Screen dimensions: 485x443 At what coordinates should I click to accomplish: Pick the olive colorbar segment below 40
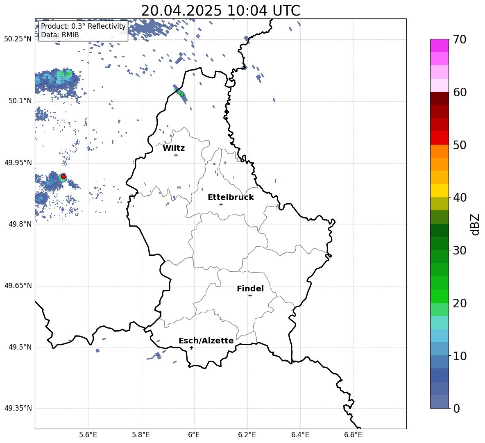440,204
